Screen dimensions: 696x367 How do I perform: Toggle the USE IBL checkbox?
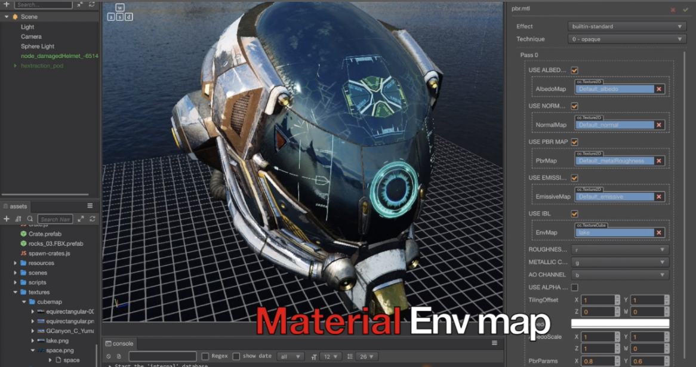pyautogui.click(x=574, y=214)
